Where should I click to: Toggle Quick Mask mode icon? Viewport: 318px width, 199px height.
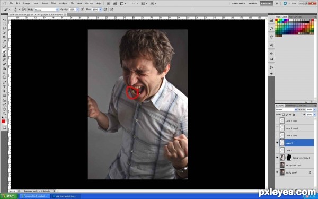coord(4,127)
